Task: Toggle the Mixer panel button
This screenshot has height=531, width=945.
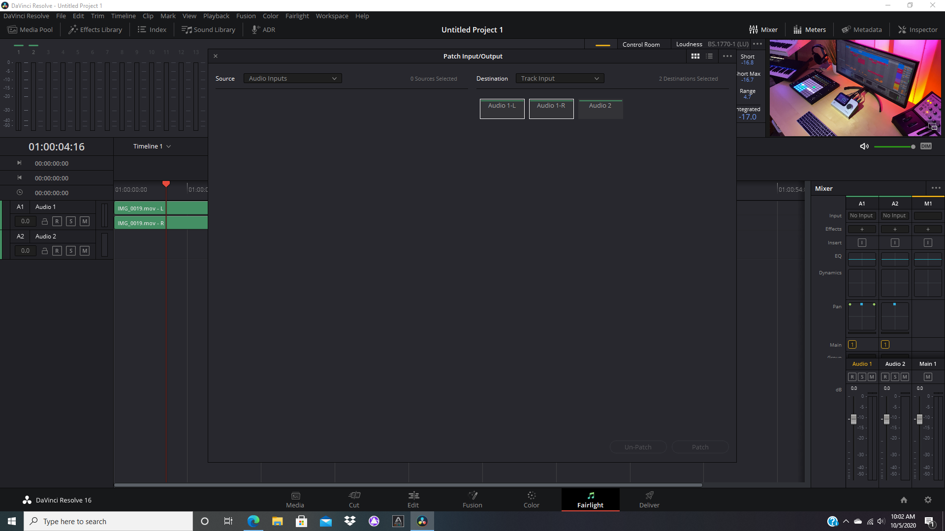Action: pyautogui.click(x=763, y=29)
